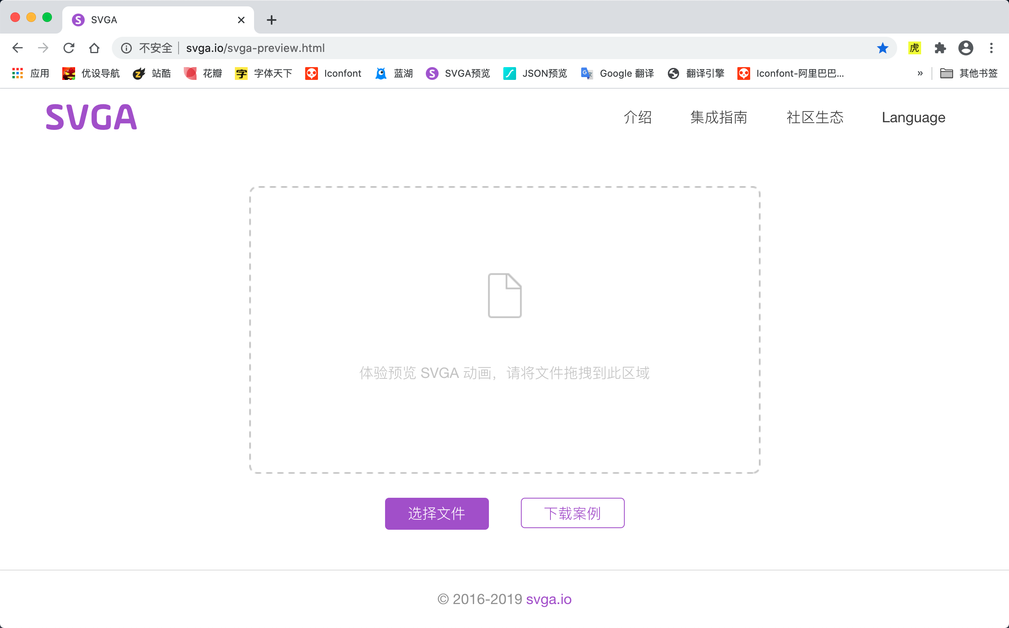Go to 社区生态 menu item
The width and height of the screenshot is (1009, 628).
click(815, 117)
